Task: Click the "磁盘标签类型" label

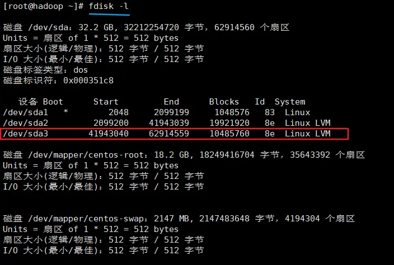Action: 33,70
